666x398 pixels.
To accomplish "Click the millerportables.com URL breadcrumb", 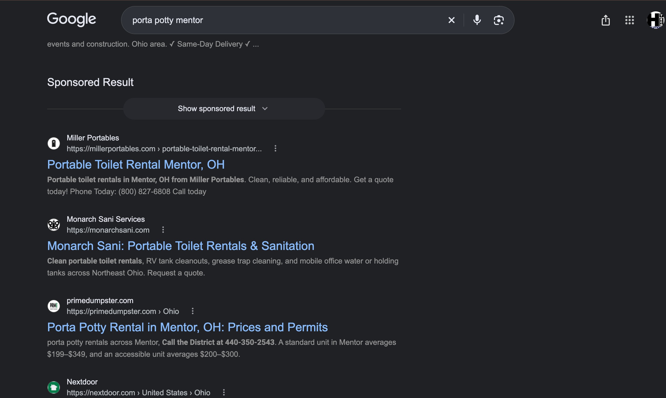I will pos(164,149).
